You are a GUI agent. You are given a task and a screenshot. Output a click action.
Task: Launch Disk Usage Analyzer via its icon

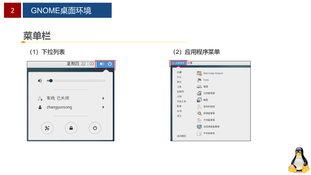coord(199,73)
